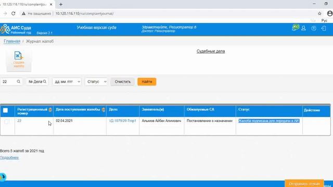
Task: Click the Заявитель(и) column header
Action: 162,111
